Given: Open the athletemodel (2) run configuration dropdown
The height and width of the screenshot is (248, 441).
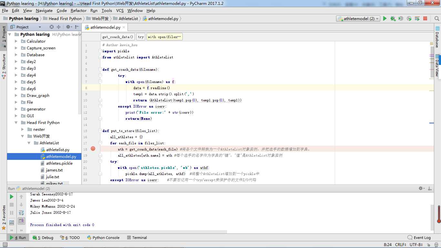Looking at the screenshot, I should click(x=358, y=19).
